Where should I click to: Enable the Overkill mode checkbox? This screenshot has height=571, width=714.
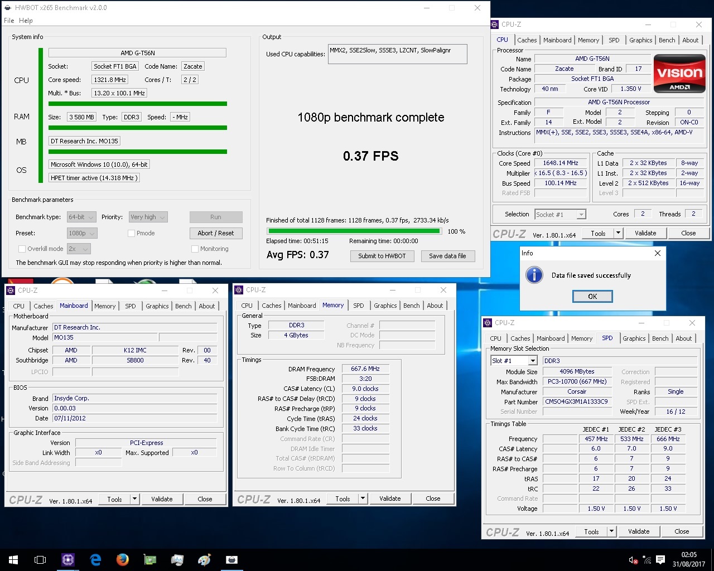click(22, 249)
